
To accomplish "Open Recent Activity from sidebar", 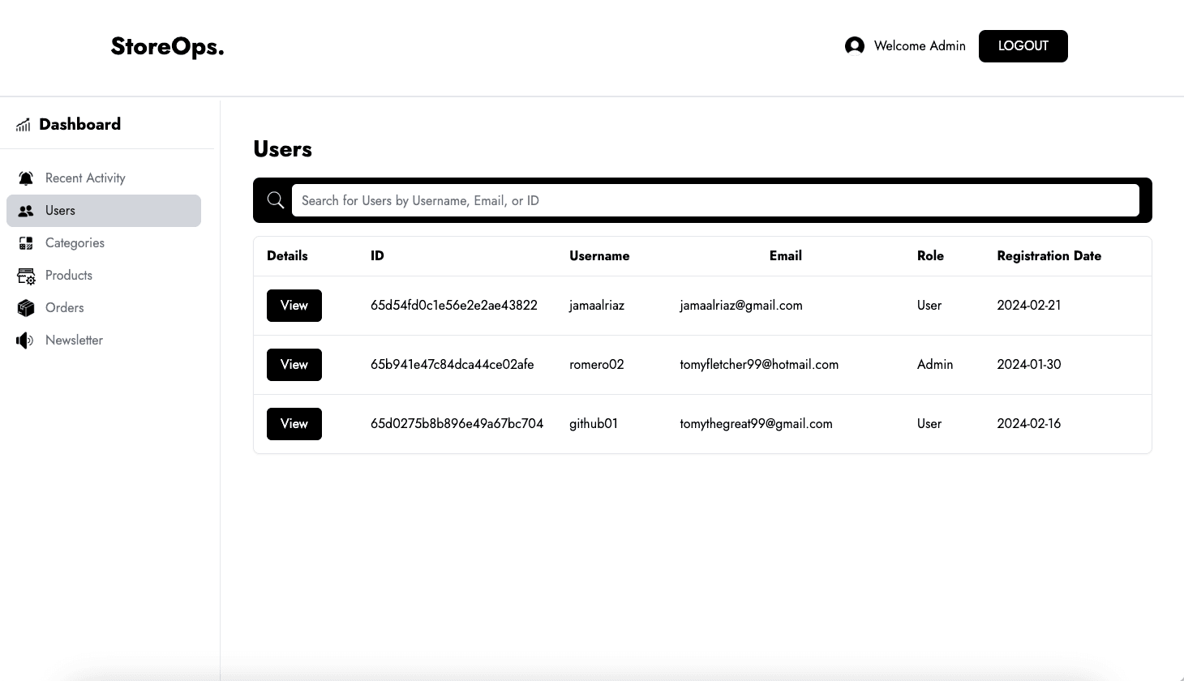I will pos(85,178).
